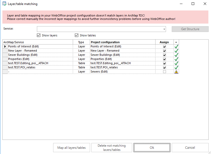Open the Service dropdown list
Image resolution: width=211 pixels, height=154 pixels.
pos(164,29)
